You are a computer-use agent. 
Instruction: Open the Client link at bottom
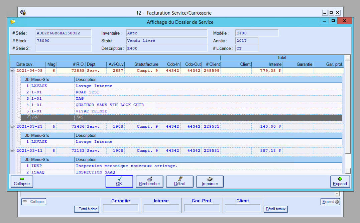[242, 201]
